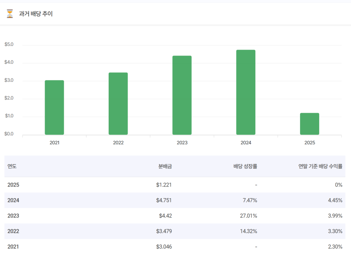Click the $5.0 y-axis label

9,44
